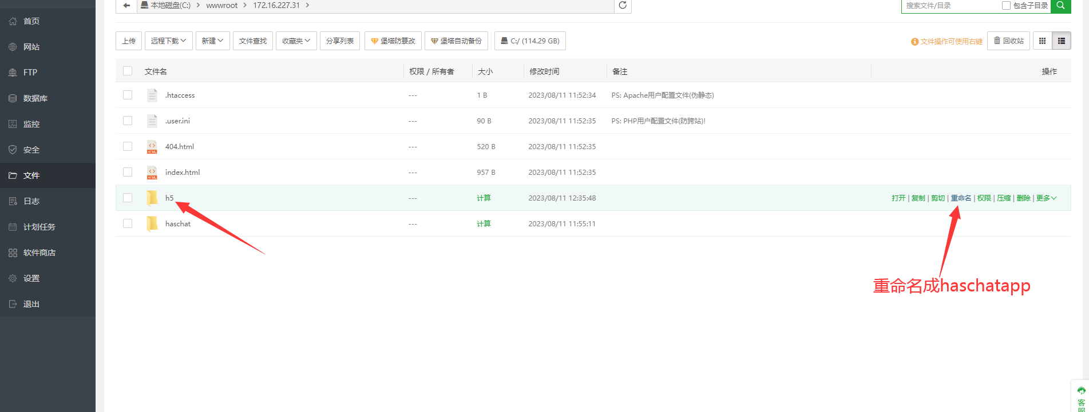
Task: Click the 404.html file icon
Action: [x=152, y=147]
